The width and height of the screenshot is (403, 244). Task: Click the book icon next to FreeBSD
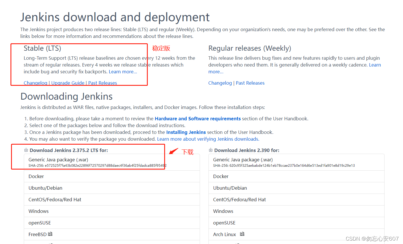[50, 234]
